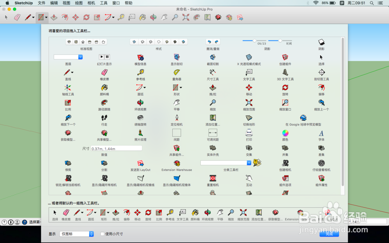The width and height of the screenshot is (389, 243).
Task: Click the 组件属性 icon
Action: pos(322,178)
